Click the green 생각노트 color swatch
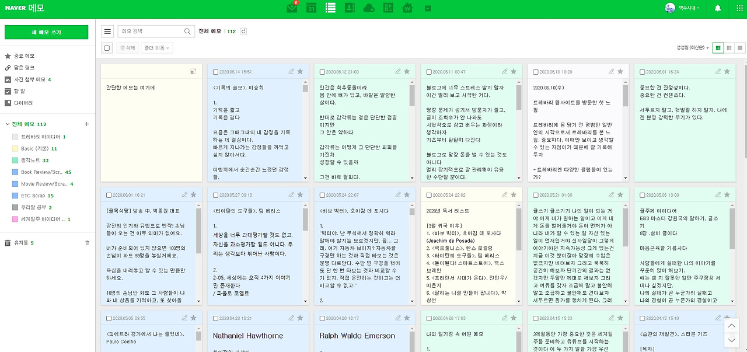 pyautogui.click(x=15, y=160)
